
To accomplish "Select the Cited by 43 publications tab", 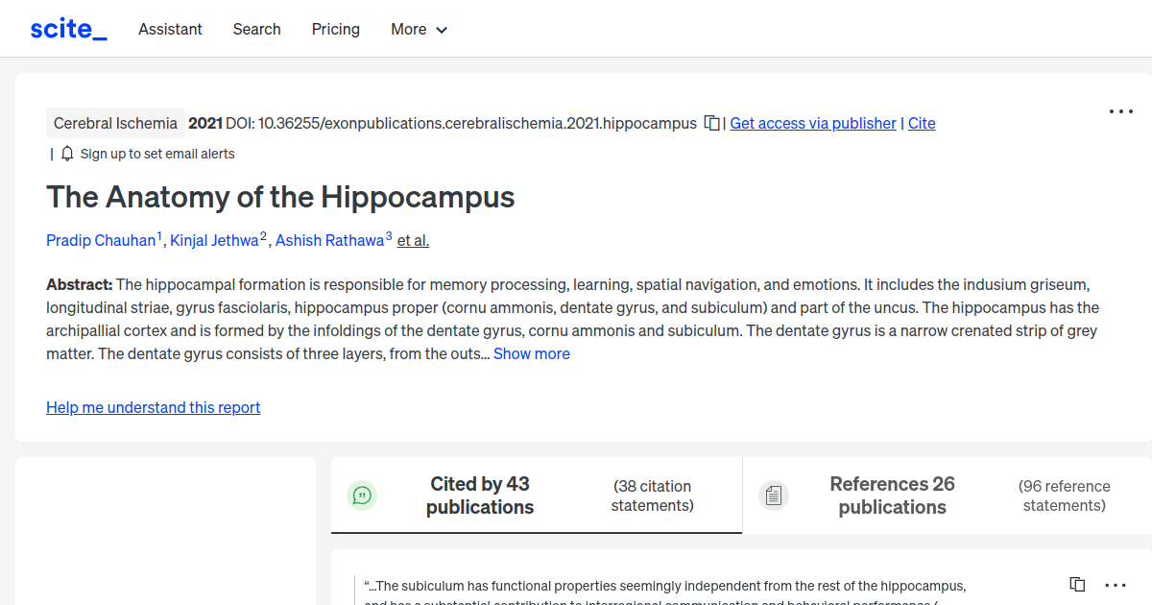I will coord(480,495).
